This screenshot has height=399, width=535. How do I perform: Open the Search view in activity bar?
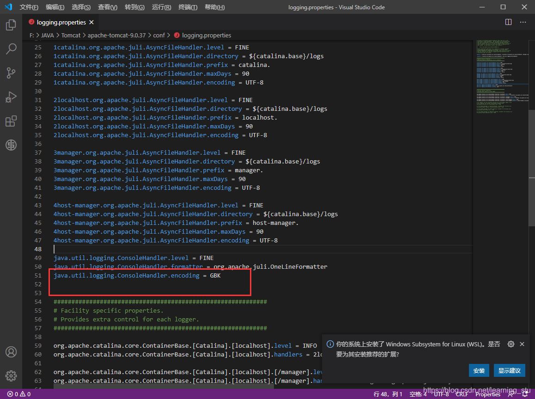point(11,48)
